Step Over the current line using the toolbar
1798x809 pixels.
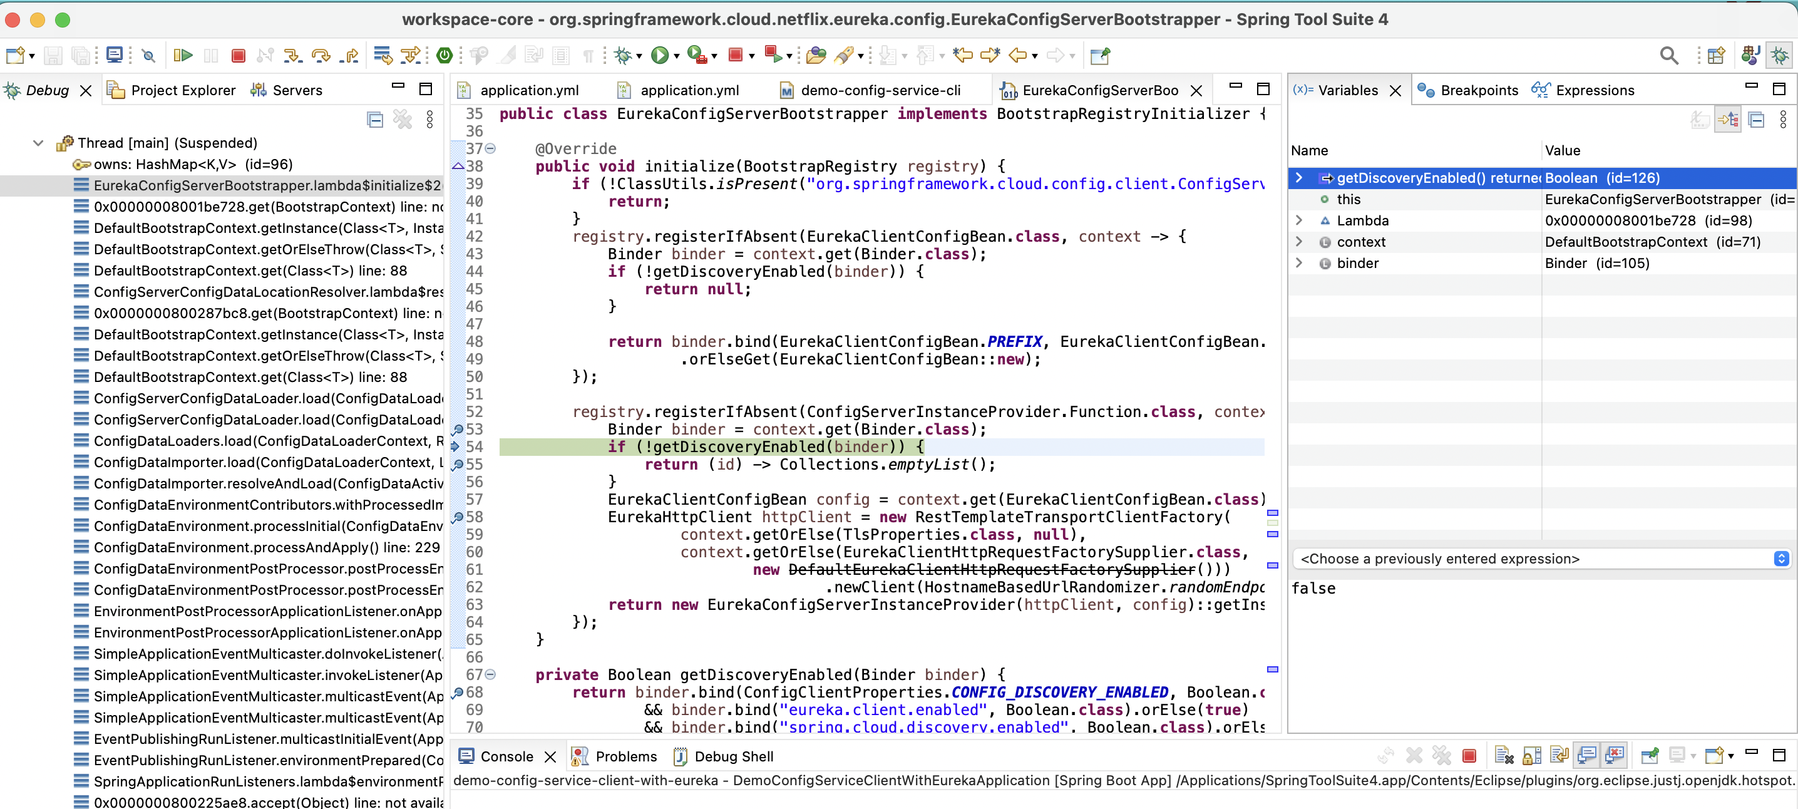coord(321,56)
